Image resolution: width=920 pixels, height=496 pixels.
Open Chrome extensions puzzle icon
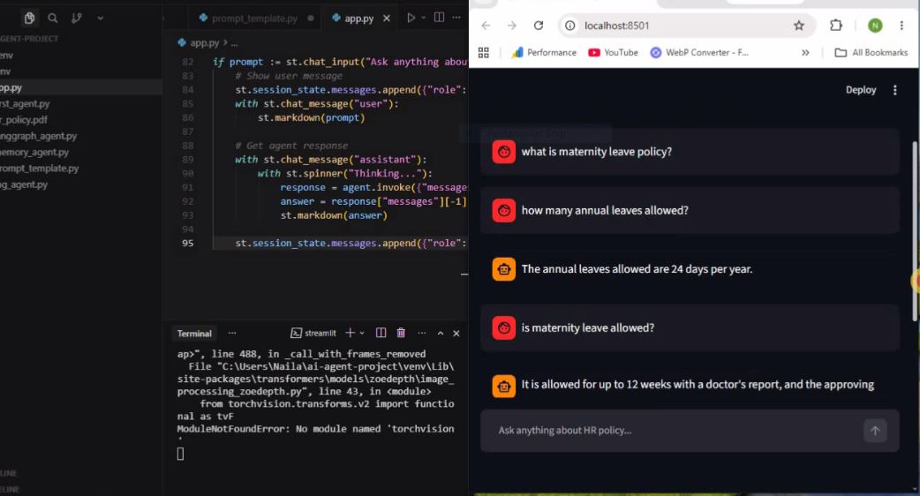point(835,26)
